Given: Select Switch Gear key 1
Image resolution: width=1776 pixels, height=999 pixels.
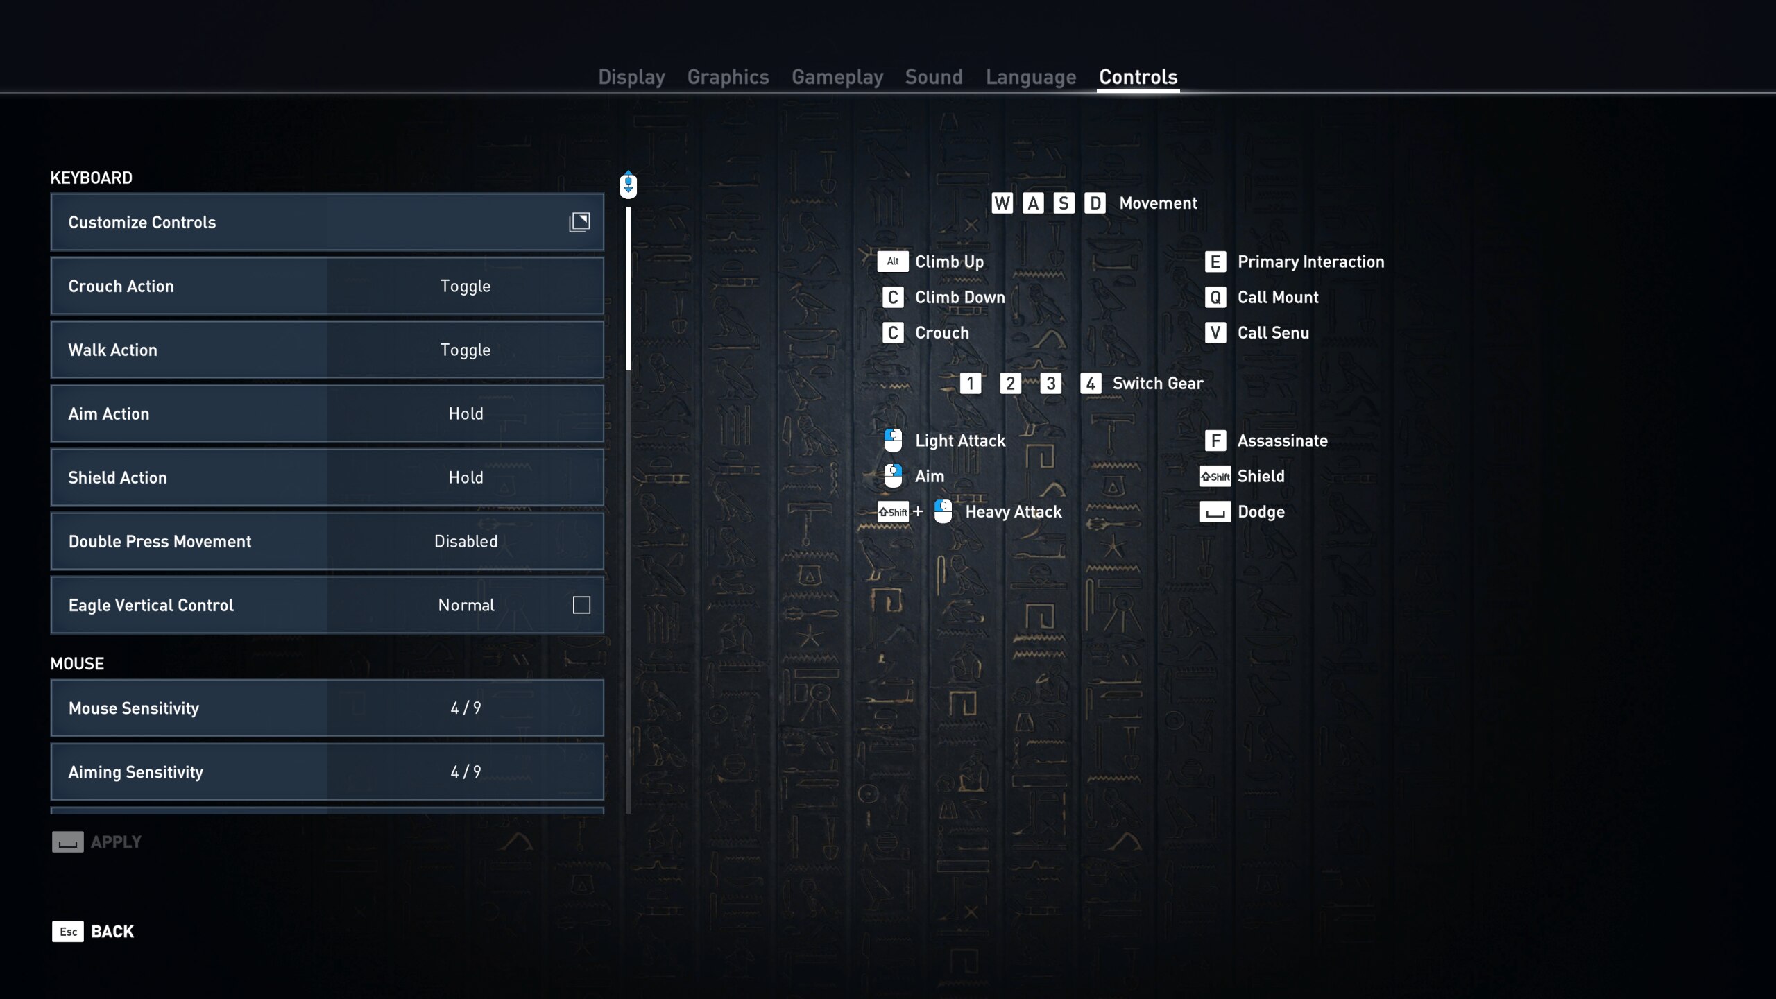Looking at the screenshot, I should tap(970, 383).
